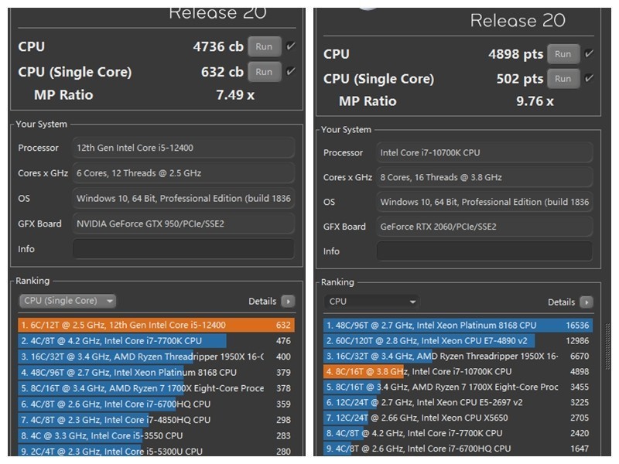Toggle CPU test checkbox in i7-10700K window
Image resolution: width=619 pixels, height=464 pixels.
point(589,53)
